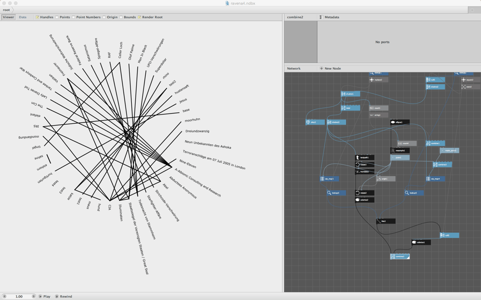
Task: Click the root breadcrumb
Action: 6,10
